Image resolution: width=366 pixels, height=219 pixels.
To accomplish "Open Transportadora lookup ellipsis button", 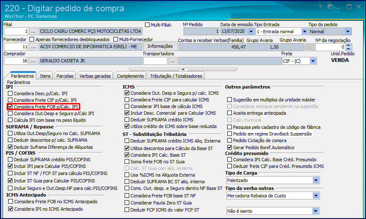I will (172, 61).
